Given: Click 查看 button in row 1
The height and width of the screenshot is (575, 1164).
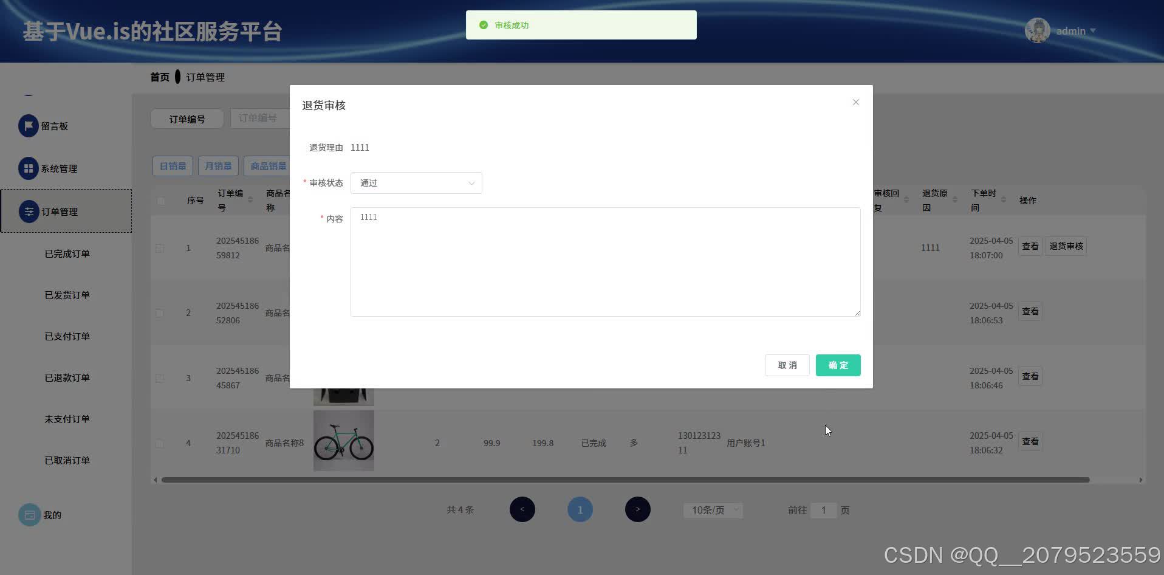Looking at the screenshot, I should pyautogui.click(x=1030, y=246).
